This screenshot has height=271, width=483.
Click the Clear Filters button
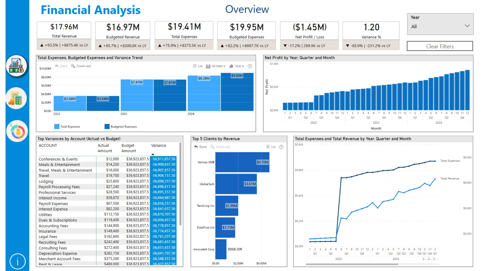(x=439, y=46)
